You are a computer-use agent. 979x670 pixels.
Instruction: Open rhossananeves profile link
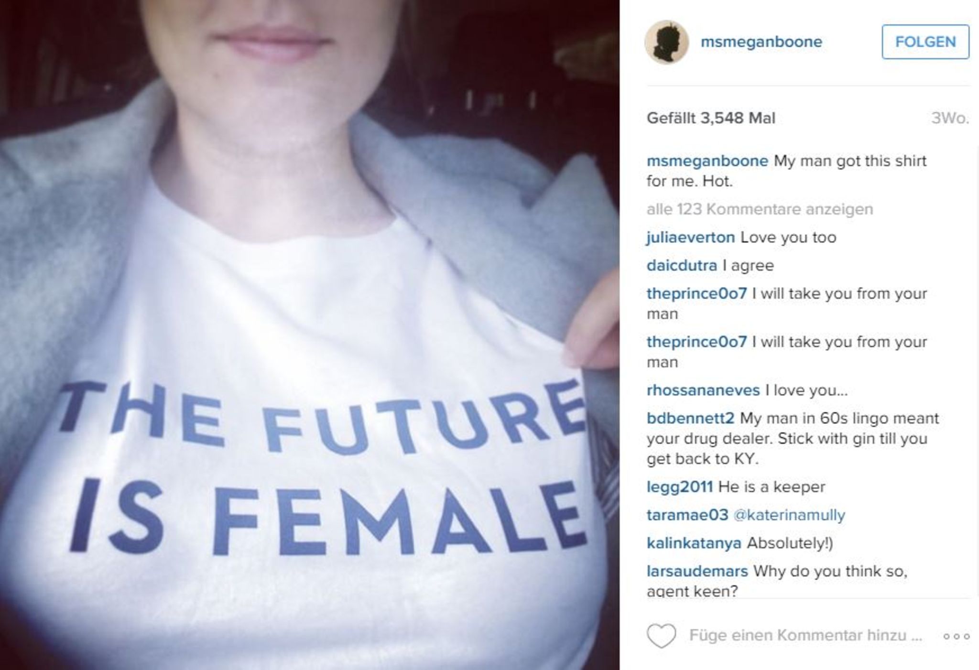703,390
